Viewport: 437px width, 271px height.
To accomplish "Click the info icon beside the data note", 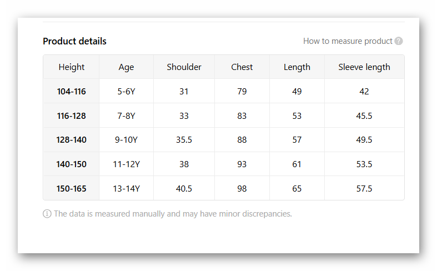I will pos(47,214).
